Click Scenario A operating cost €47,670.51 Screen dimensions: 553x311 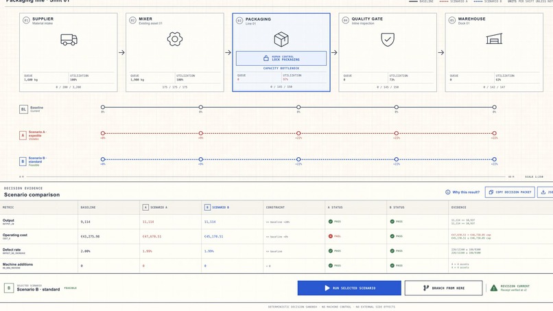coord(152,237)
